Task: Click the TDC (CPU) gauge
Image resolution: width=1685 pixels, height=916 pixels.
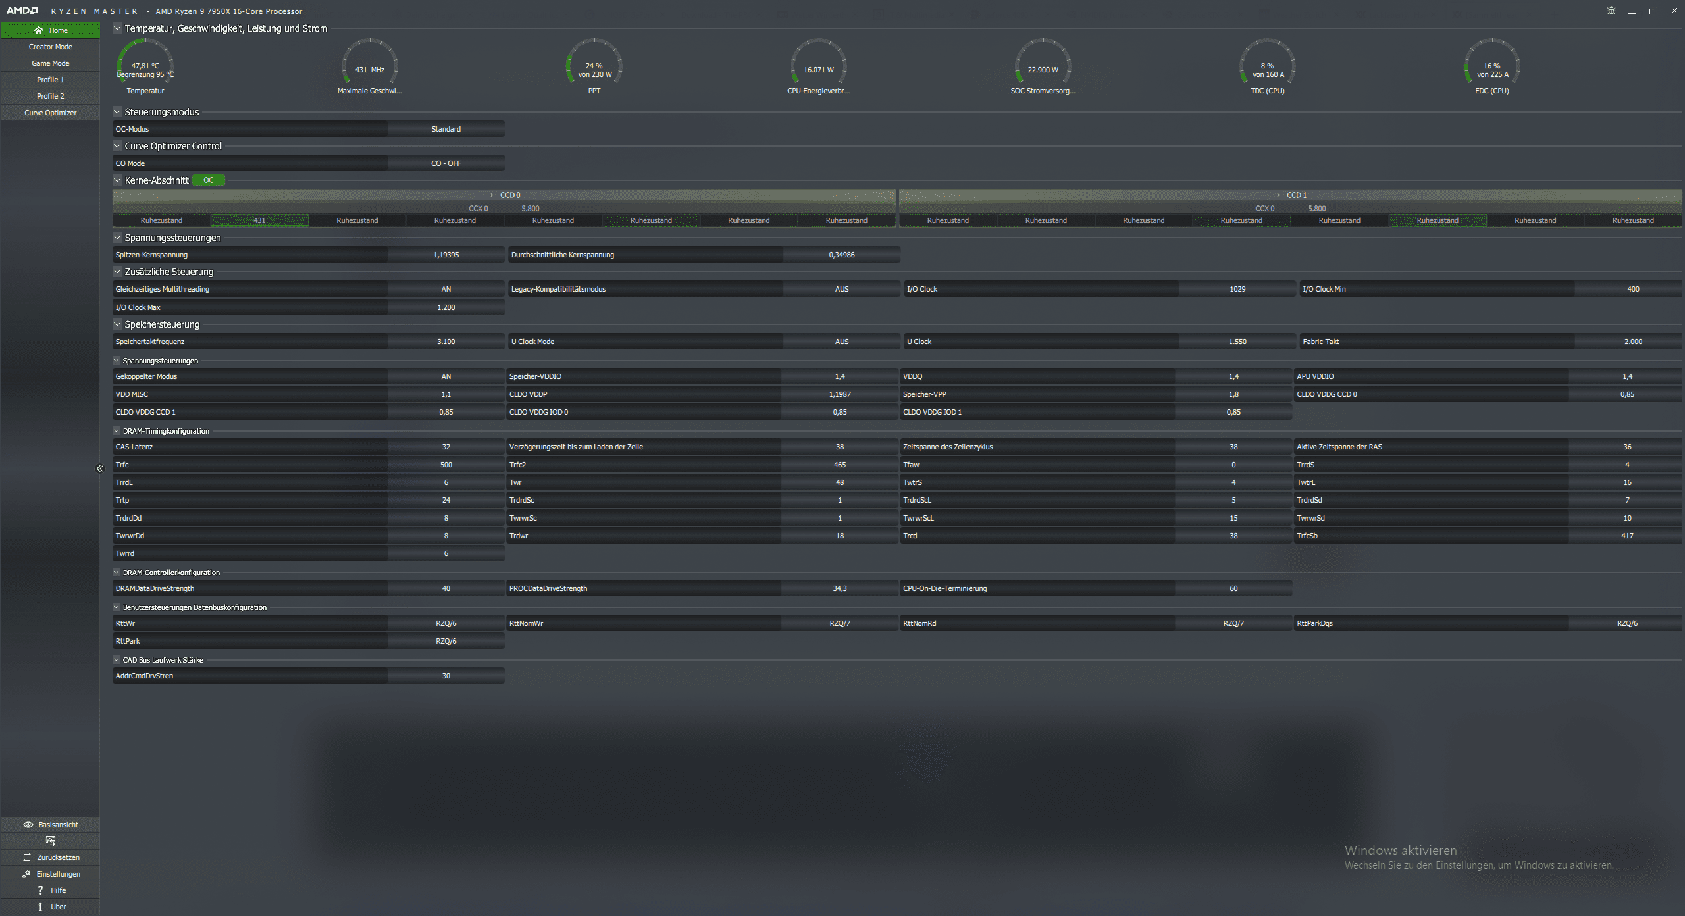Action: (1268, 66)
